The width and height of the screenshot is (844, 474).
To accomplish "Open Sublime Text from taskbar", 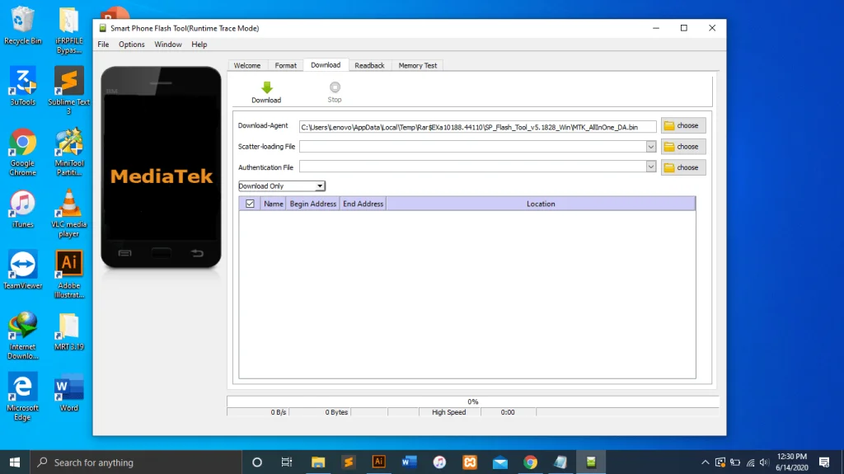I will click(349, 462).
